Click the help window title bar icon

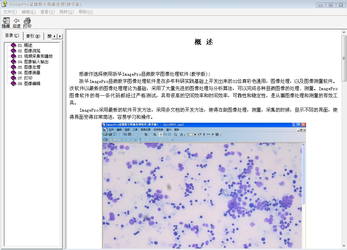point(4,4)
